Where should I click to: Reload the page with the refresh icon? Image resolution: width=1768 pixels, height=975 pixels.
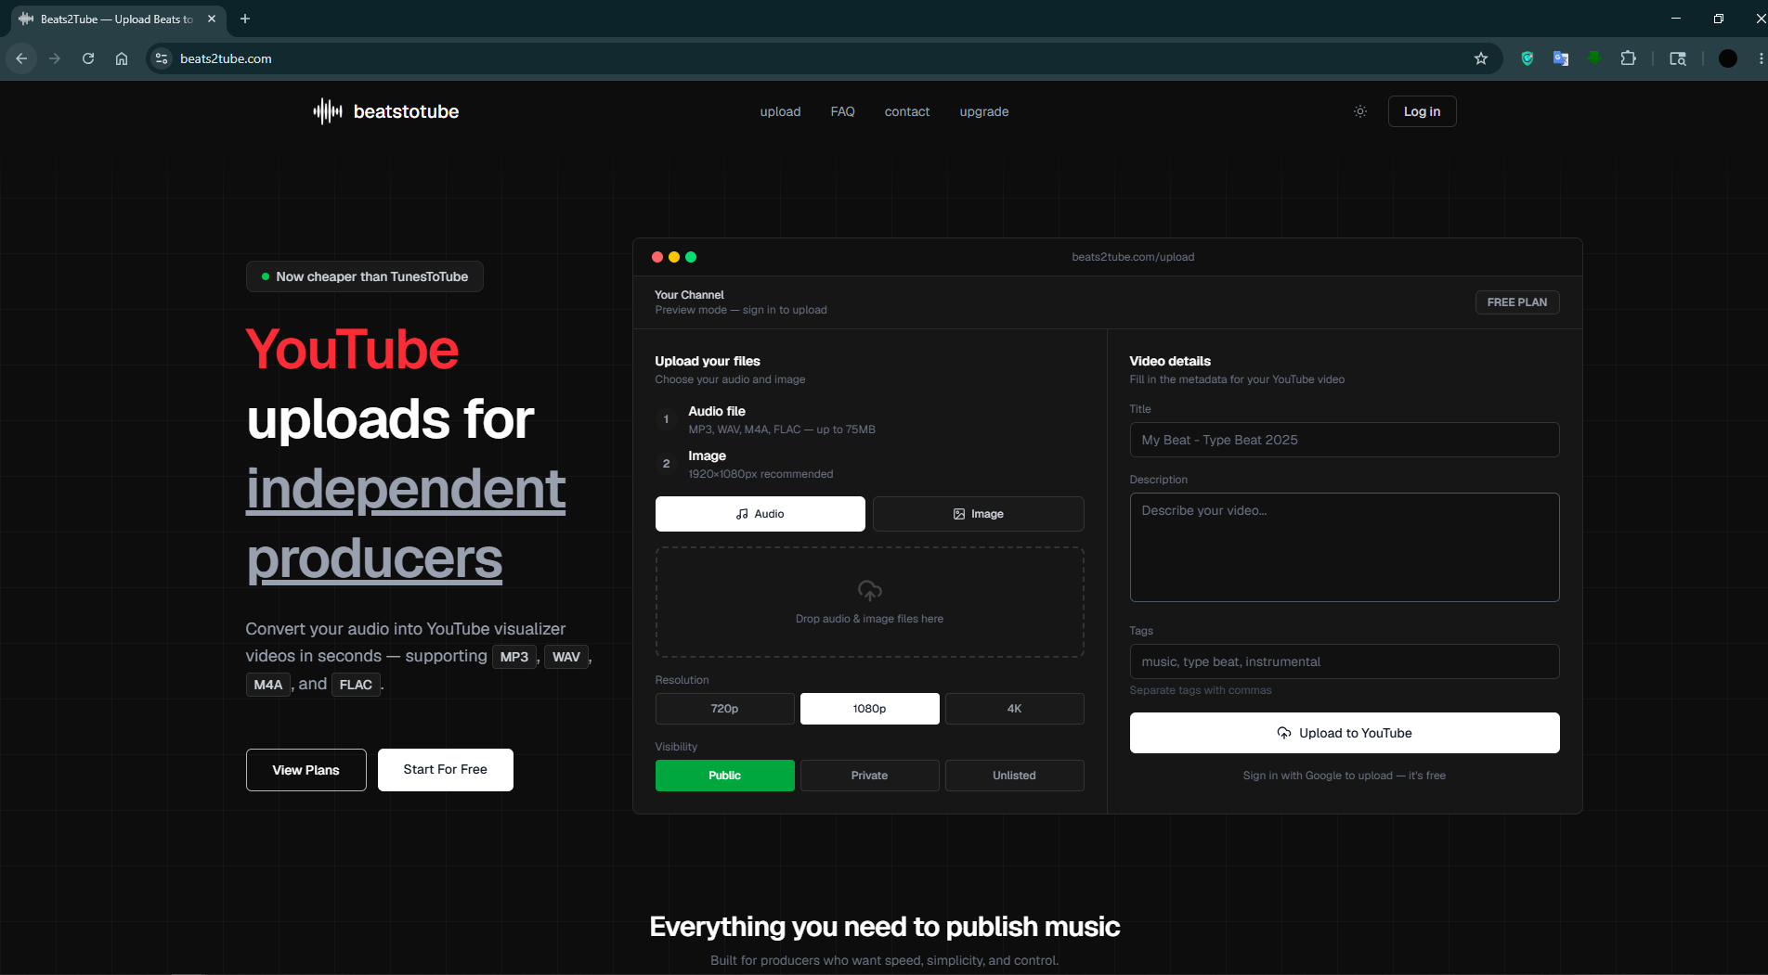(x=88, y=58)
